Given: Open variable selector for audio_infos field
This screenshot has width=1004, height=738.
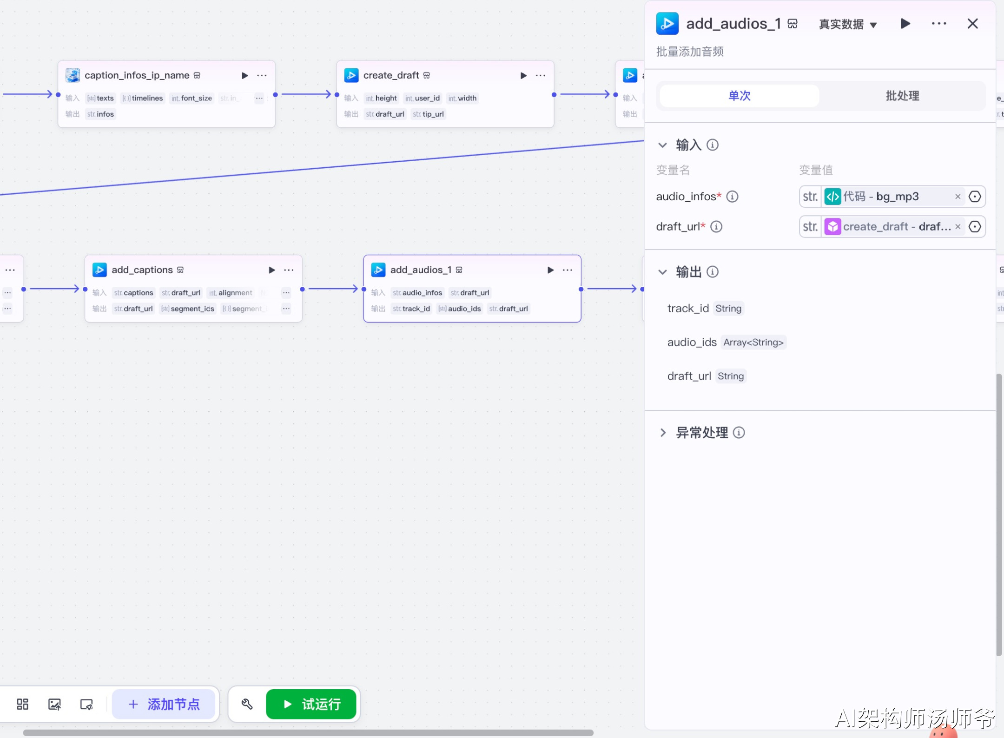Looking at the screenshot, I should click(x=975, y=197).
